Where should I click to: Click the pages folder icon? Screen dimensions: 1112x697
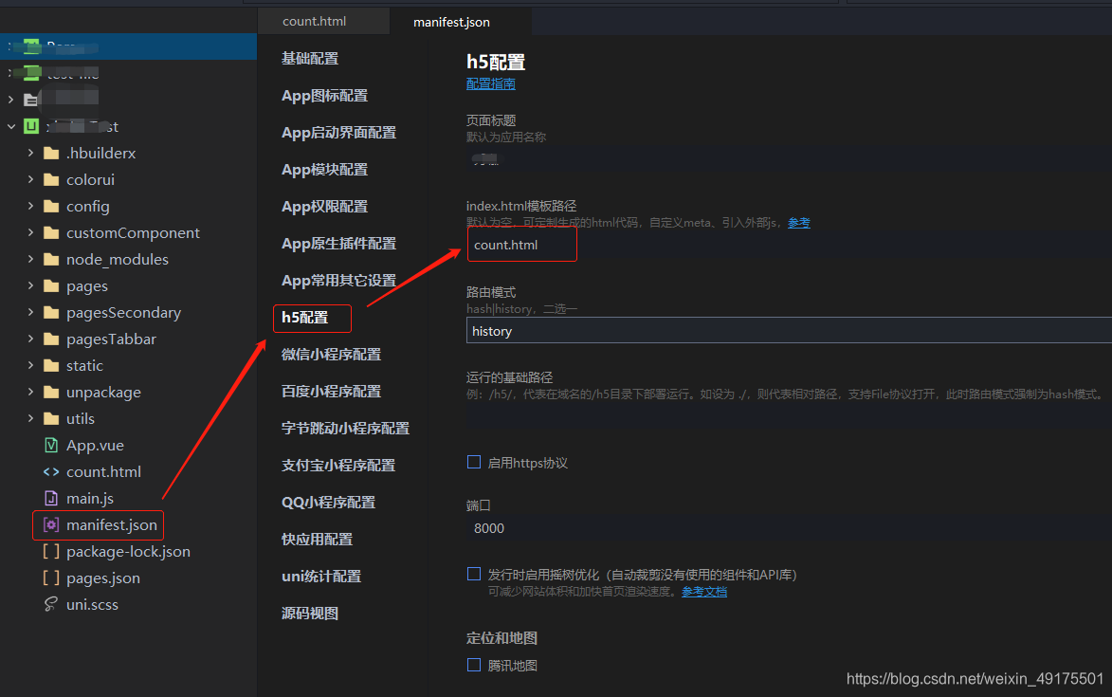pos(51,285)
